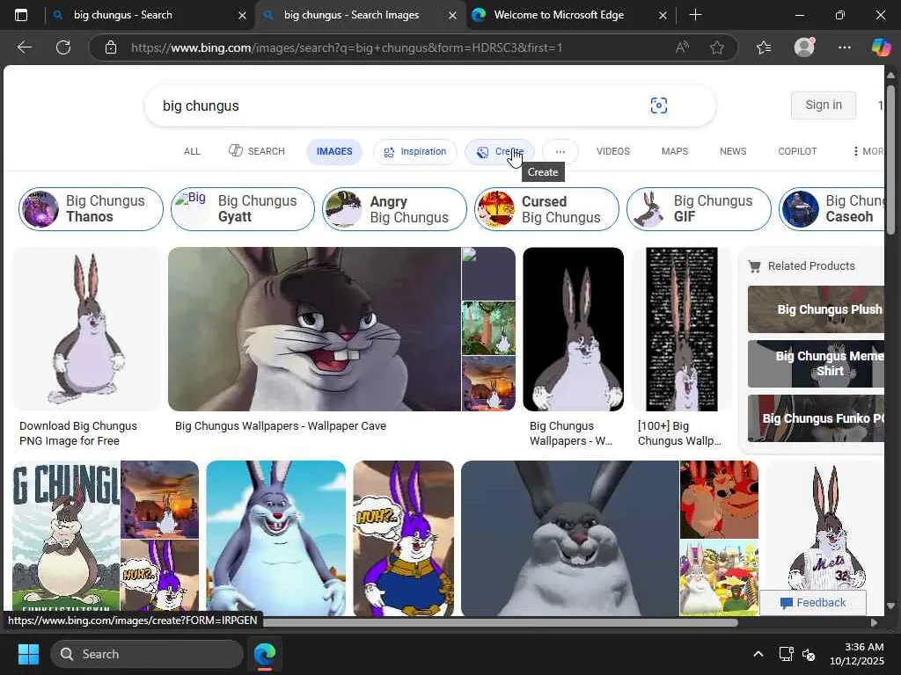Open a new tab with plus button
This screenshot has height=675, width=901.
pyautogui.click(x=695, y=15)
